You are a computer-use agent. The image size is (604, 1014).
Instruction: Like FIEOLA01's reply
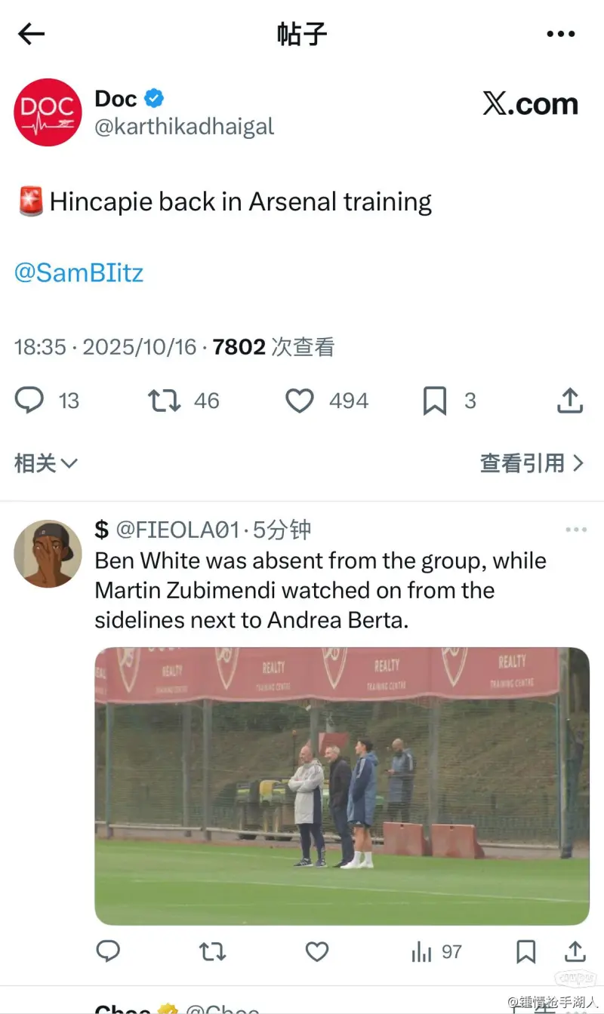pos(316,951)
